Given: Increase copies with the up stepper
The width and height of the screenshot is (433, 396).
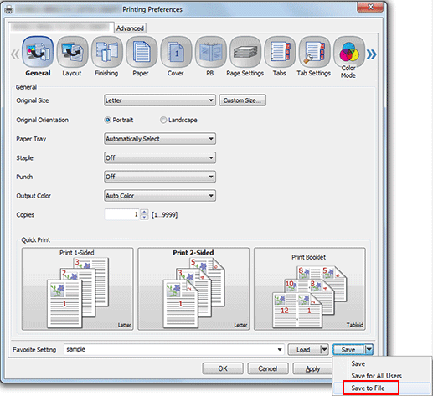Looking at the screenshot, I should point(144,212).
